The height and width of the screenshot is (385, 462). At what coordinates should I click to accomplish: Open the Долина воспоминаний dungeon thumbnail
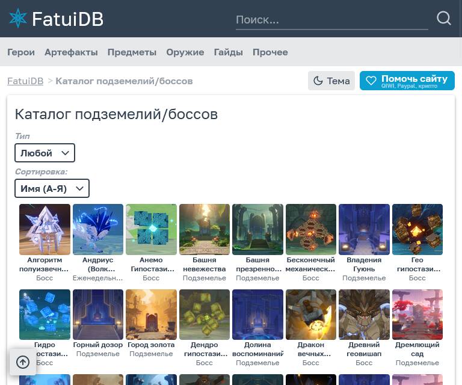pos(257,315)
